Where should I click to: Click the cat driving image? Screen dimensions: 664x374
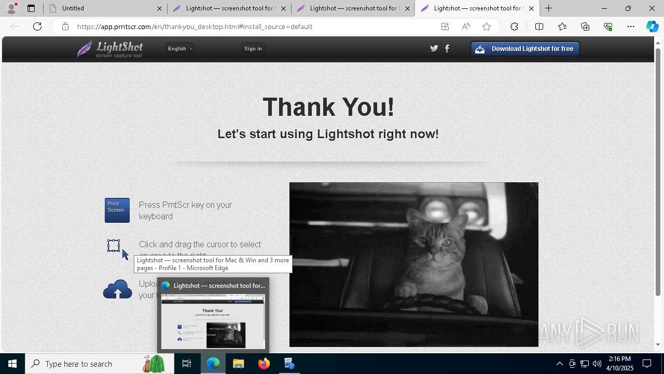[x=414, y=264]
